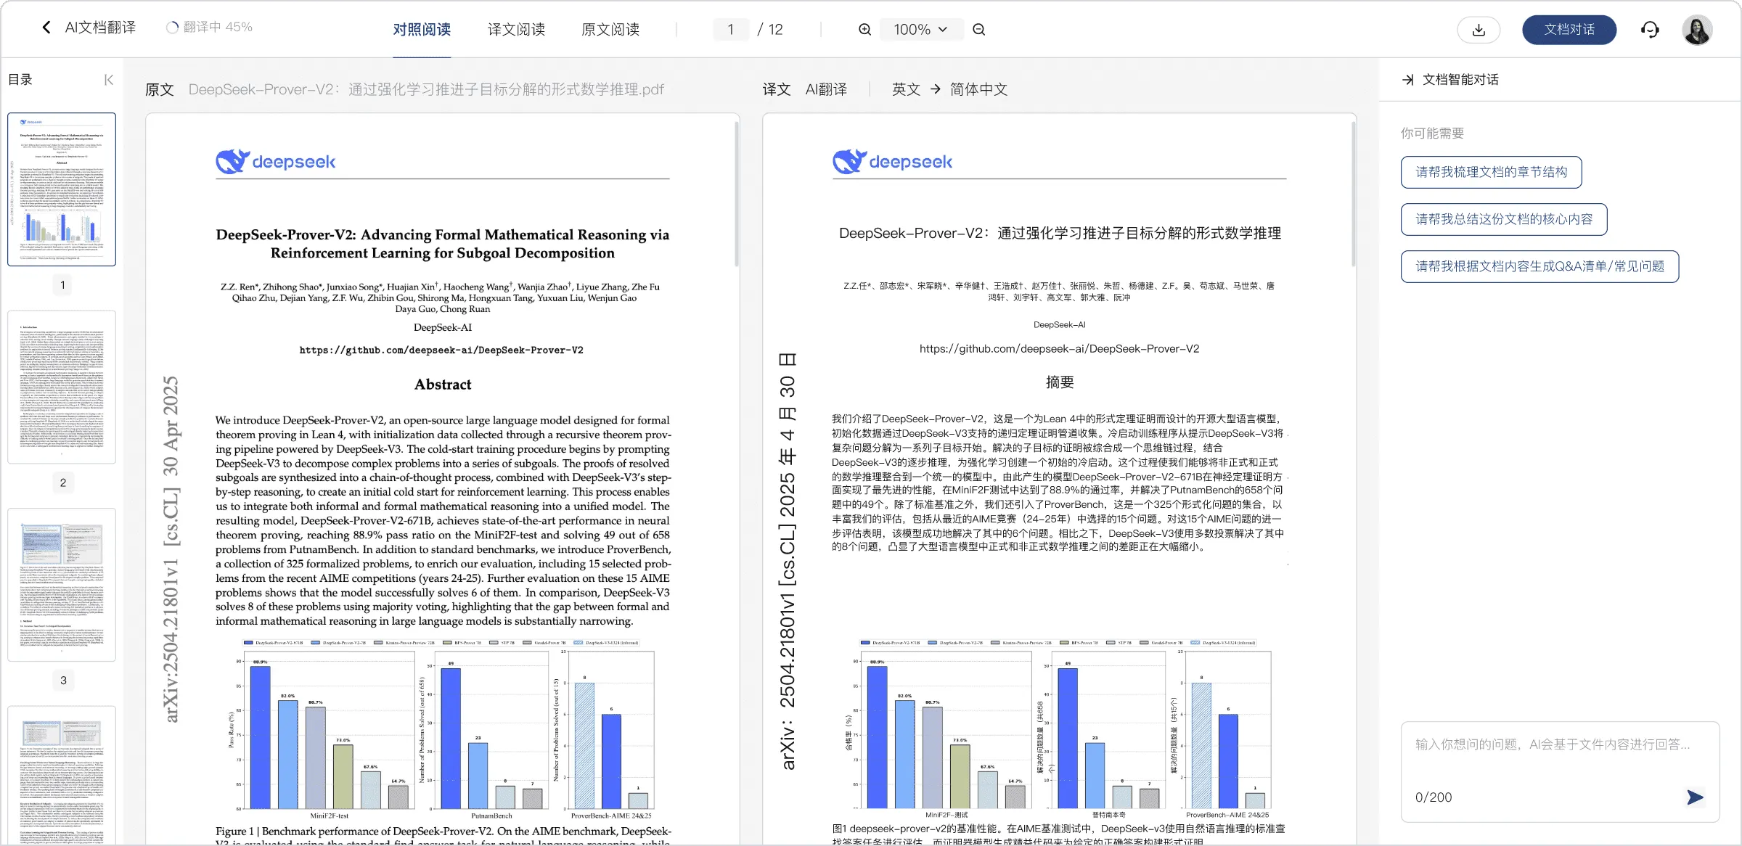Click the 你可能需要 label
Screen dimensions: 1742x846
pyautogui.click(x=1432, y=134)
